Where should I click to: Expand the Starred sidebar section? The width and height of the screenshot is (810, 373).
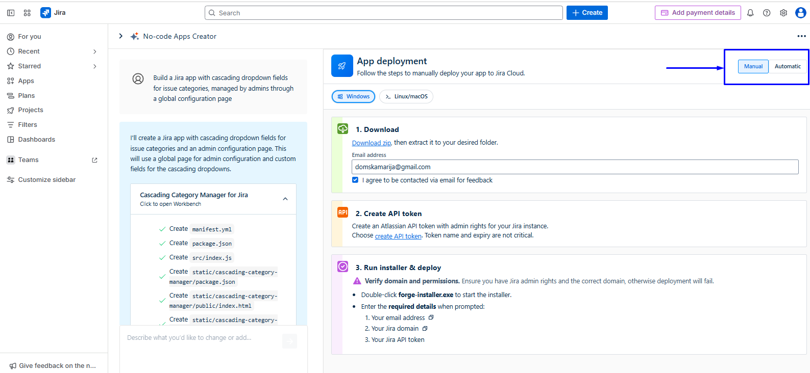[x=95, y=66]
